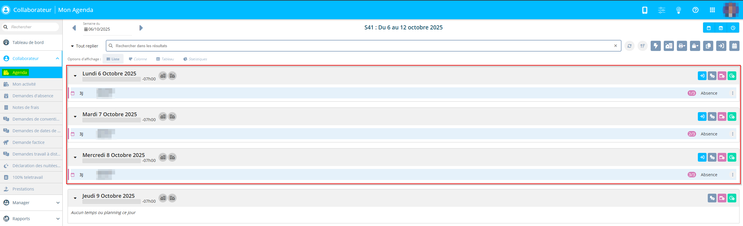Screen dimensions: 743x226
Task: Open the apps grid icon in header
Action: 712,10
